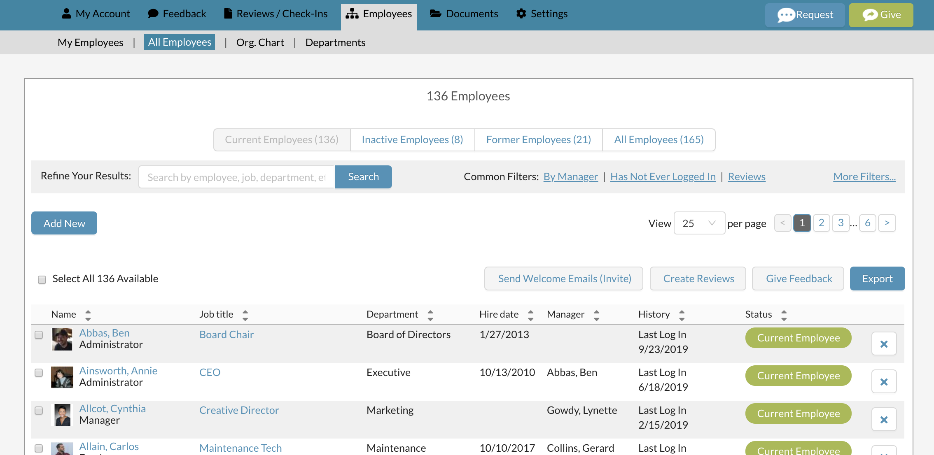Sort by Name column arrows

[x=88, y=315]
